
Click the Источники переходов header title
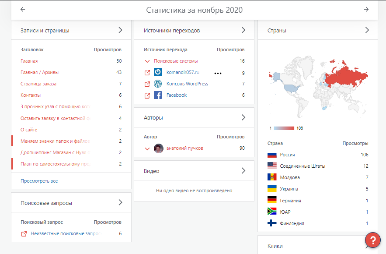click(172, 31)
